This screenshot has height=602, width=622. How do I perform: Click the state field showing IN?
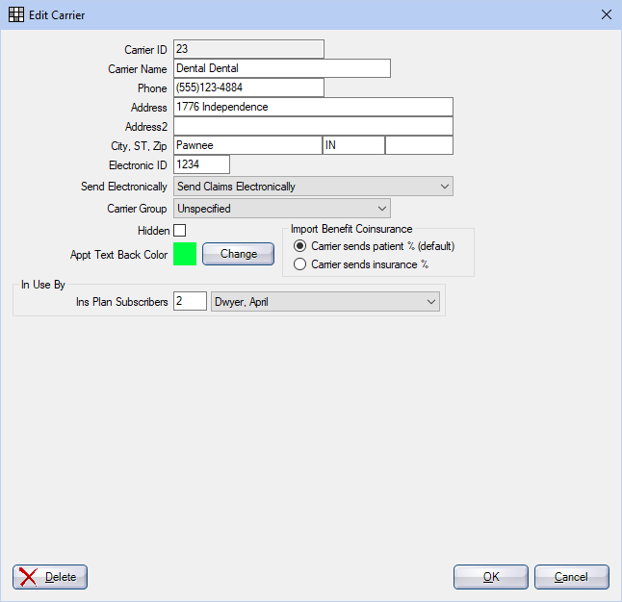(353, 145)
